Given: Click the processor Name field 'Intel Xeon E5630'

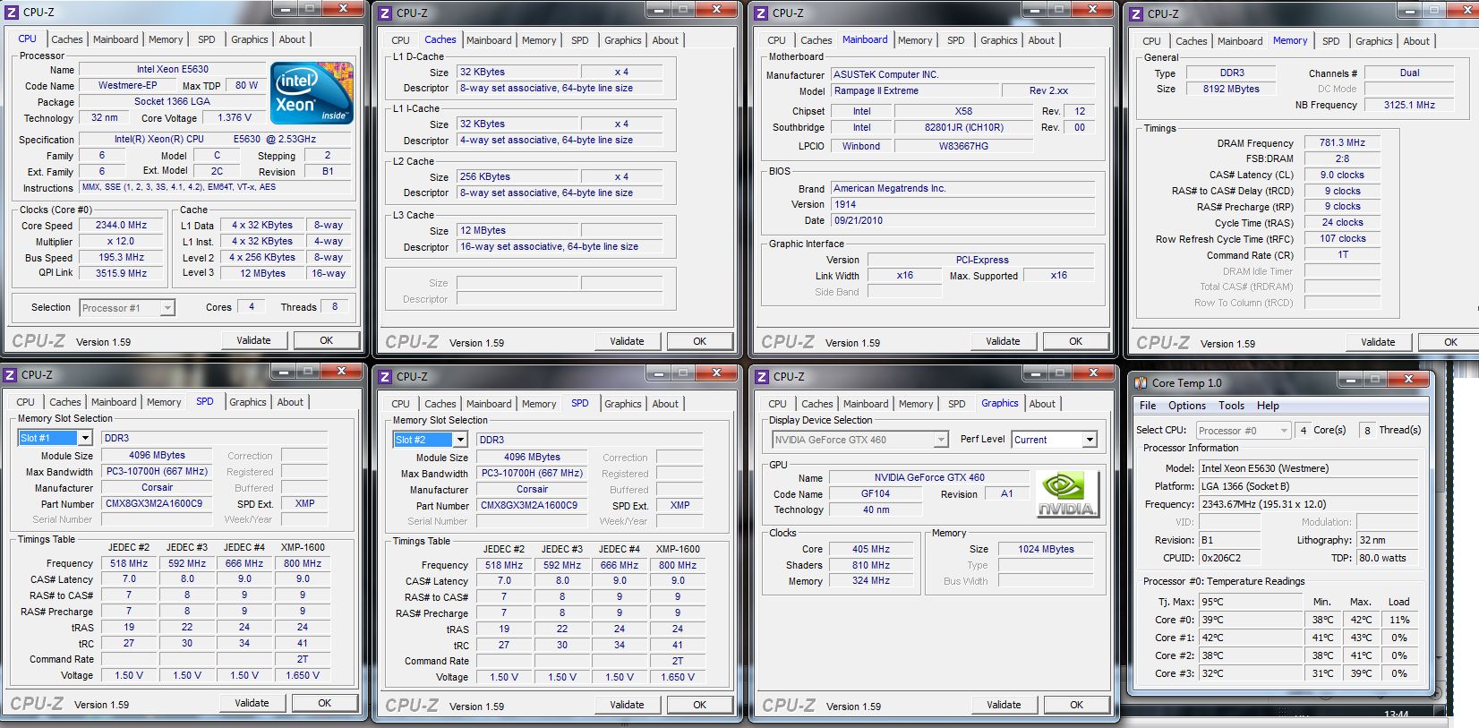Looking at the screenshot, I should [173, 69].
